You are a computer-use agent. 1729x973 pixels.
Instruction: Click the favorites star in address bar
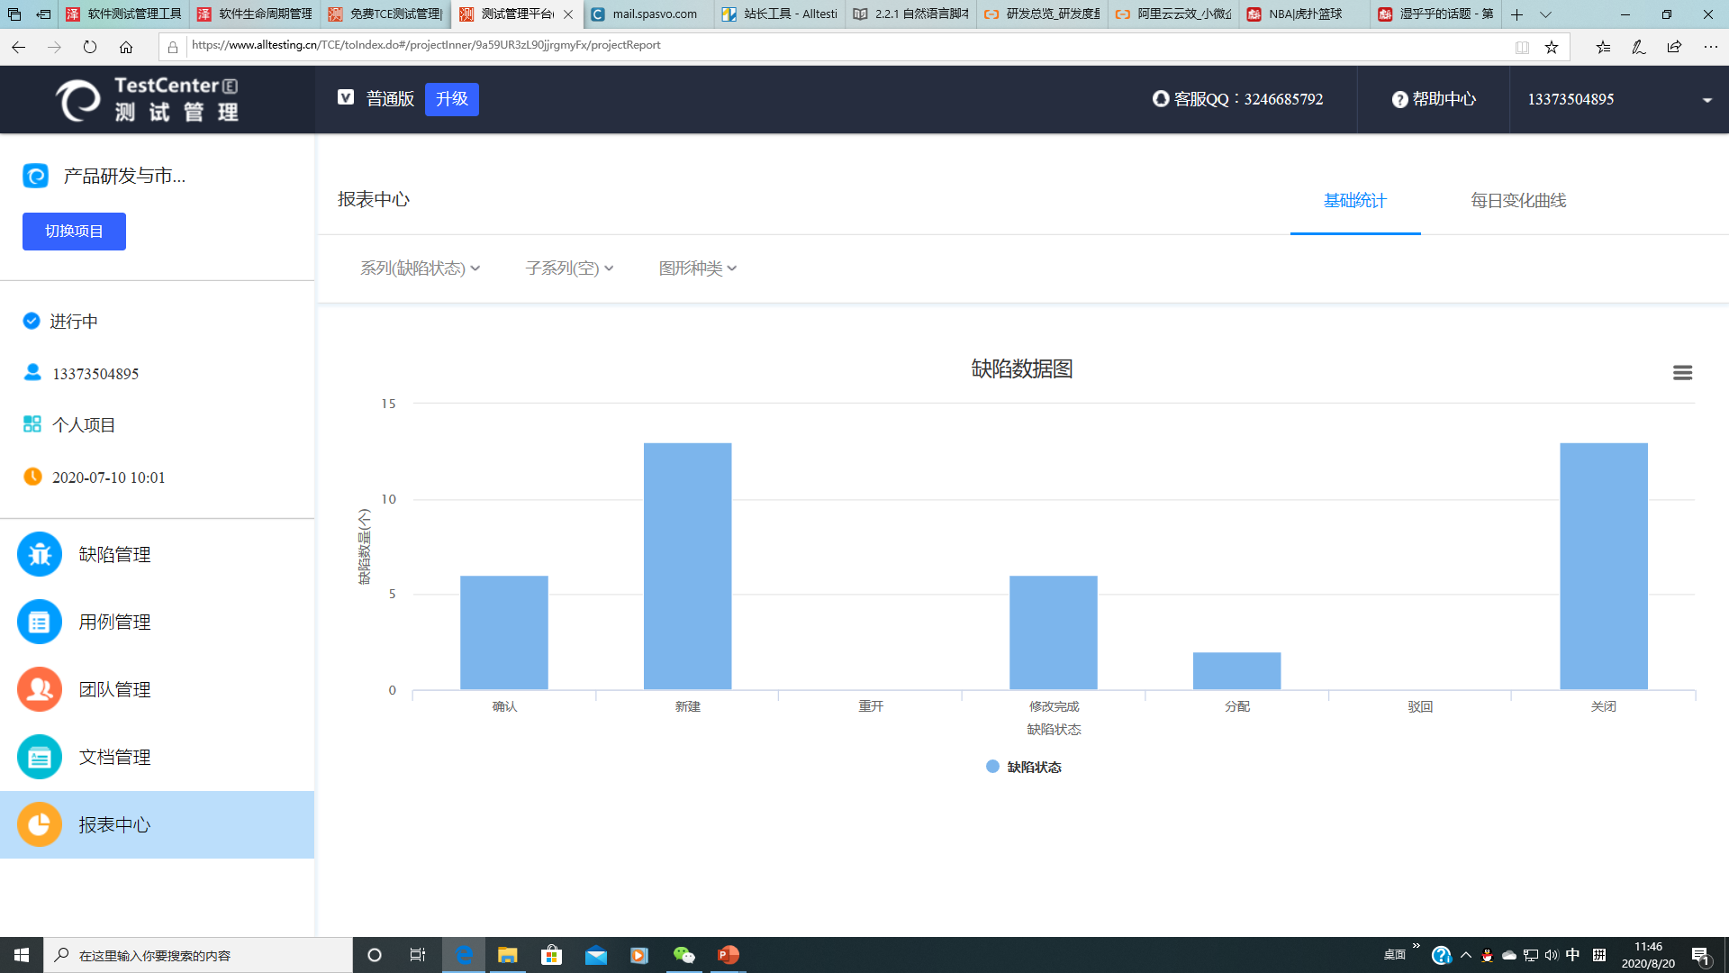tap(1551, 47)
